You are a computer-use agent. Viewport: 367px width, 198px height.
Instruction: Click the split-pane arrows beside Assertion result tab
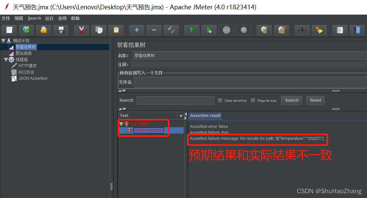tap(186, 116)
